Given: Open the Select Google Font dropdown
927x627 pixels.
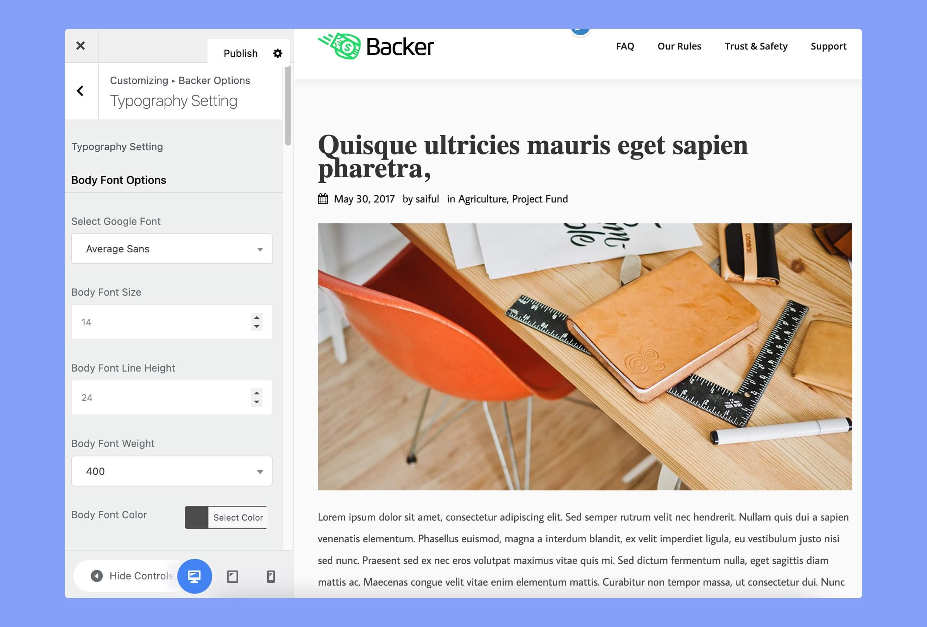Looking at the screenshot, I should (172, 249).
